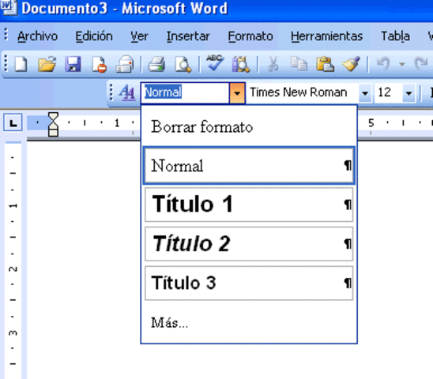Expand the font size 12 dropdown

(409, 93)
